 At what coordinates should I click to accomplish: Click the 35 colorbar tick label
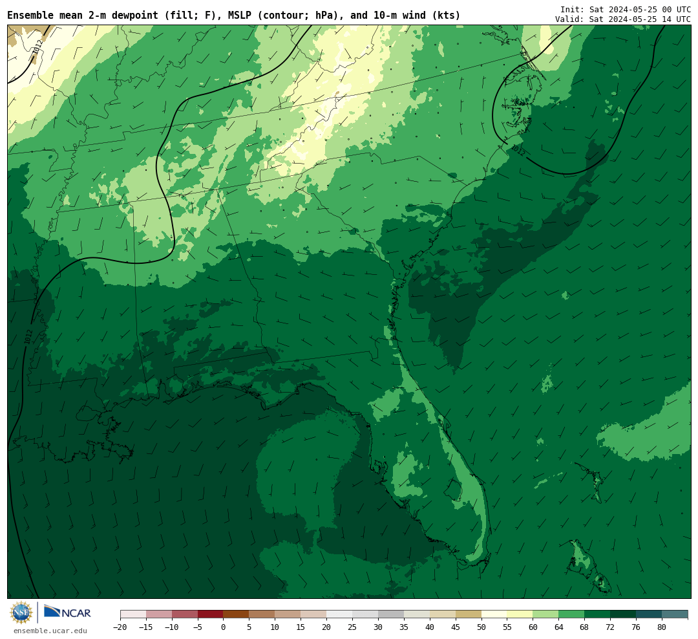(x=404, y=627)
